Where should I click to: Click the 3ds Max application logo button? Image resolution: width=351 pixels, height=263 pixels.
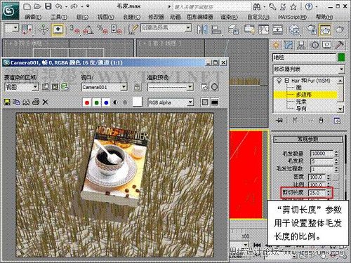pyautogui.click(x=11, y=10)
